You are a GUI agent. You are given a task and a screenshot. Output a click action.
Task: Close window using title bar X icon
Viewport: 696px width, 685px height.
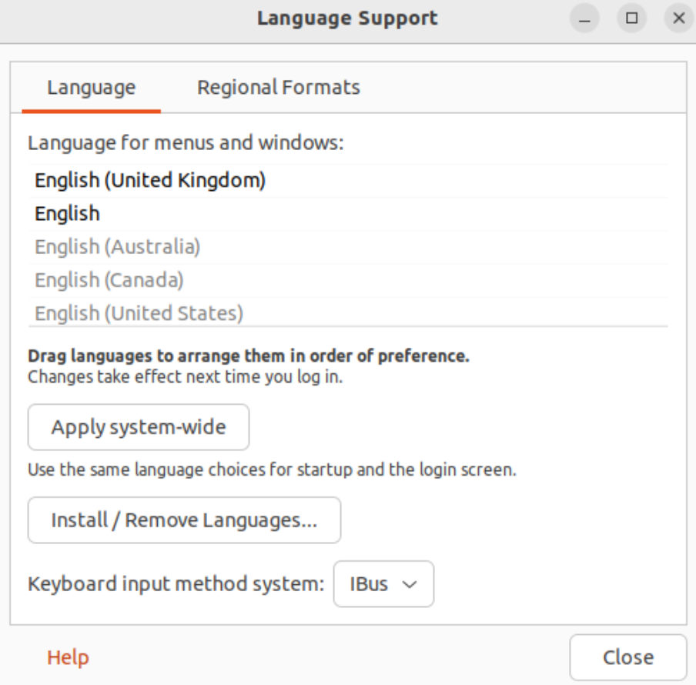[678, 18]
